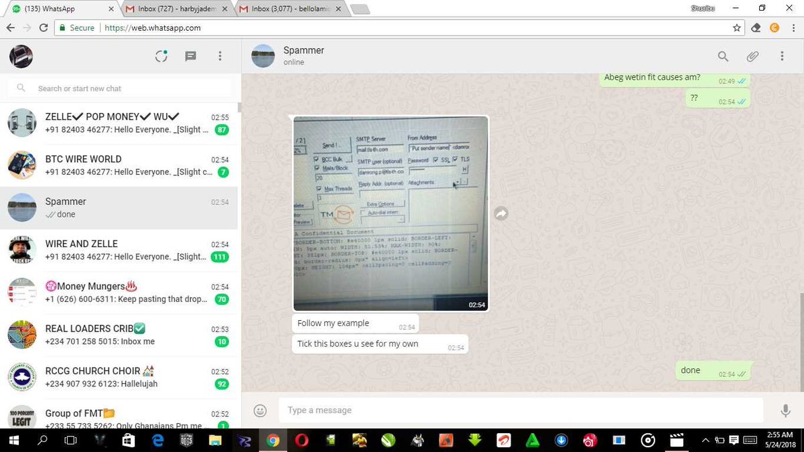Open the sidebar menu three-dot icon
804x452 pixels.
(220, 56)
